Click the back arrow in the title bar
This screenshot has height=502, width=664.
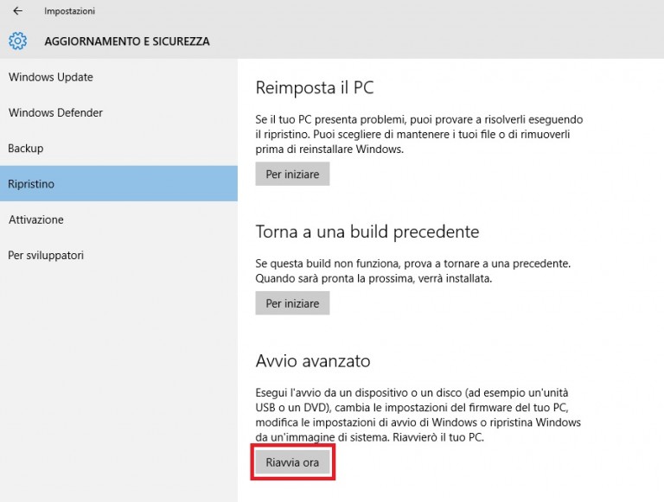[17, 11]
